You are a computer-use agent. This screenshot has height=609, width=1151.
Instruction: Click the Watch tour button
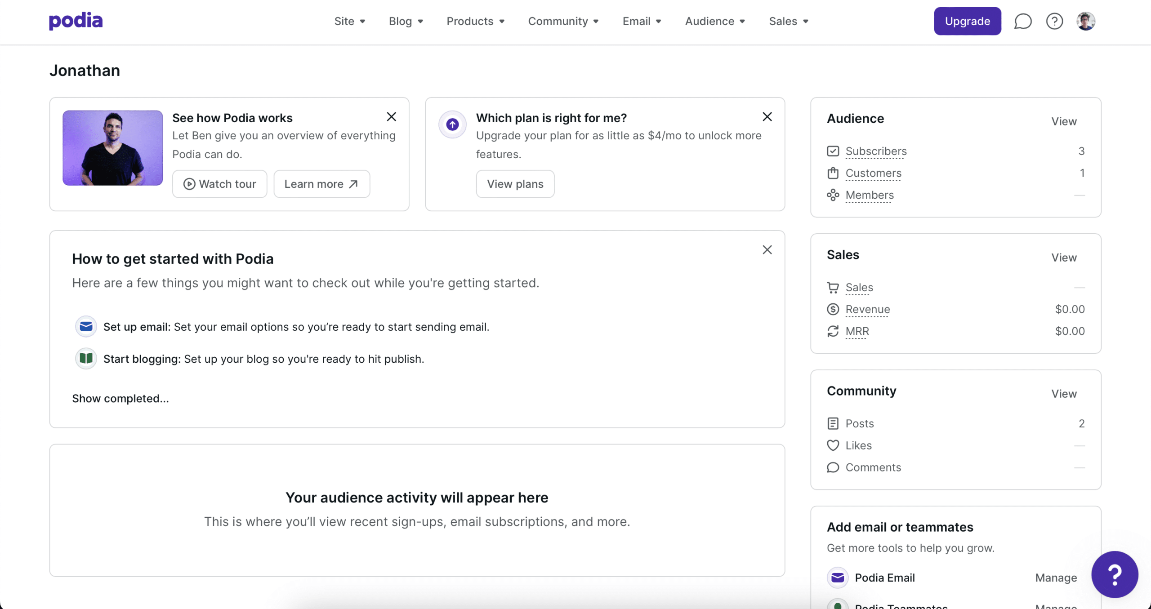tap(220, 184)
